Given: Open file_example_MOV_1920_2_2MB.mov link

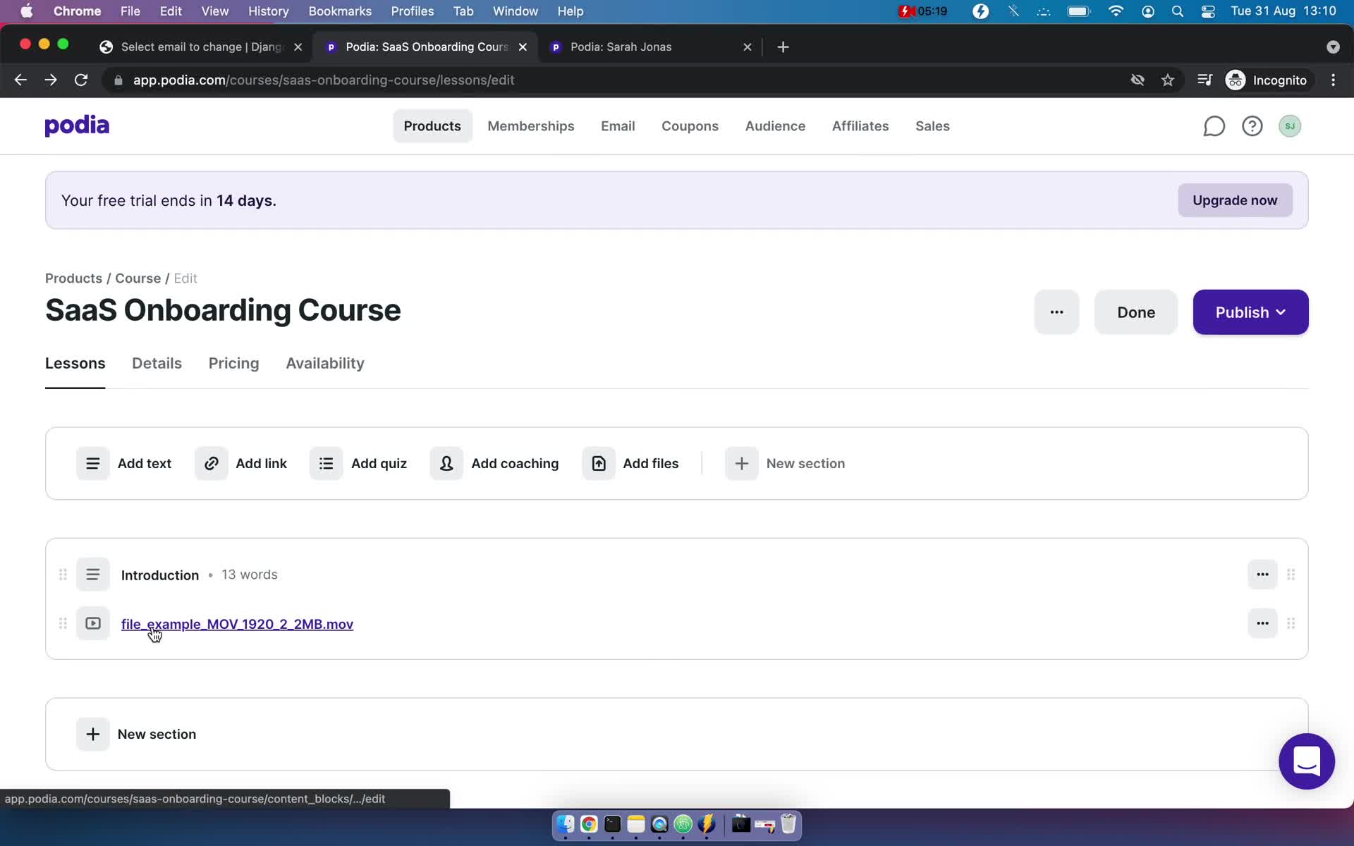Looking at the screenshot, I should [x=237, y=624].
